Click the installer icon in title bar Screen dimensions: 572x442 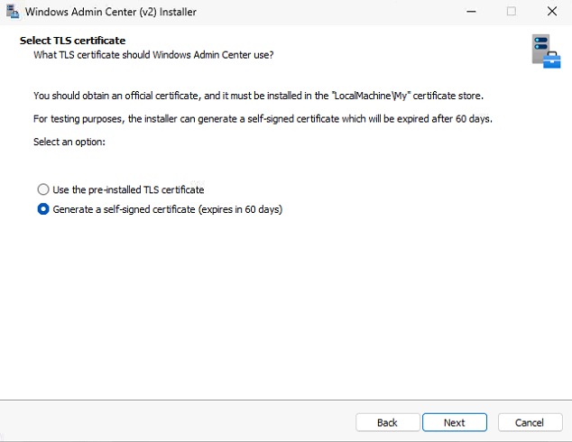pyautogui.click(x=13, y=12)
